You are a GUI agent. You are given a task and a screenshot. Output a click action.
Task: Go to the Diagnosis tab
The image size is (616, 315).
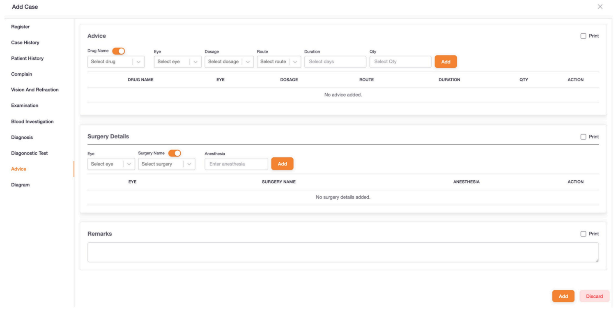[x=22, y=138]
